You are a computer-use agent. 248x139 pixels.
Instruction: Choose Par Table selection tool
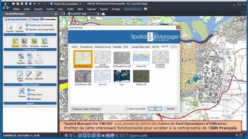[29, 59]
